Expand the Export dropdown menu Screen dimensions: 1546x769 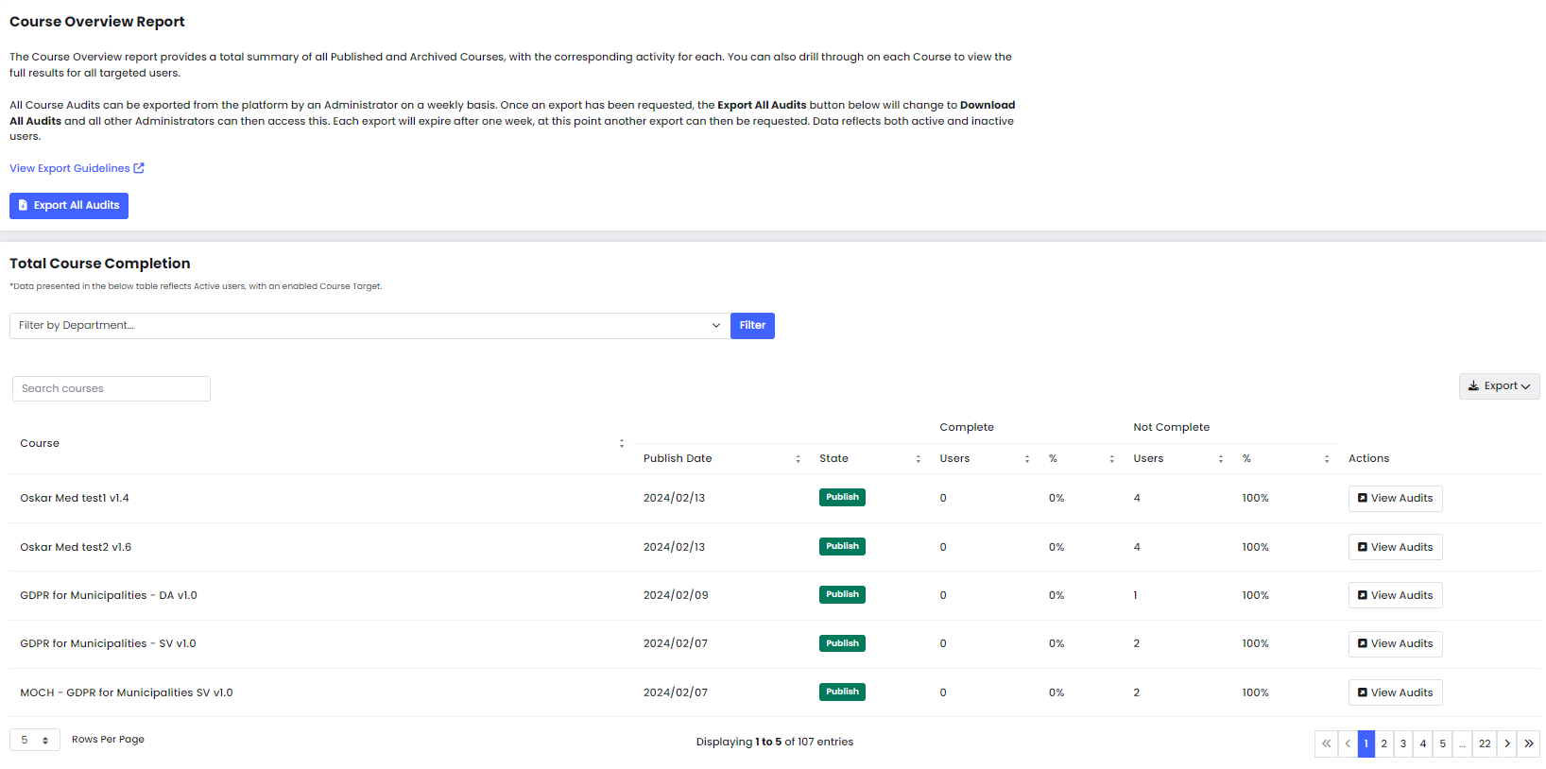point(1499,386)
